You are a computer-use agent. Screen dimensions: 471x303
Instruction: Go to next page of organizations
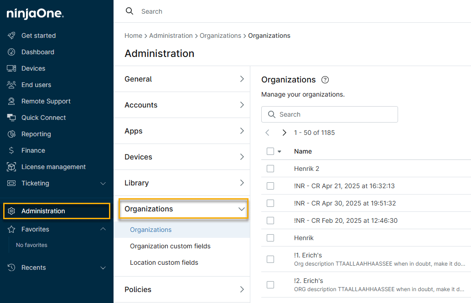pos(284,133)
